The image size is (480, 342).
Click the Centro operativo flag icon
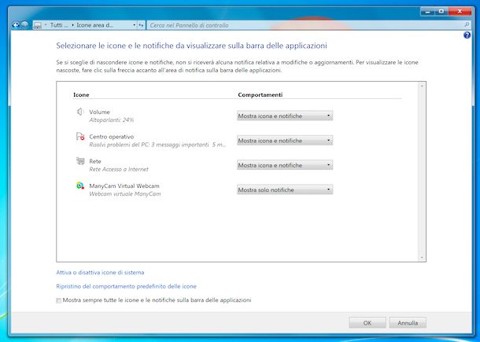tap(80, 136)
